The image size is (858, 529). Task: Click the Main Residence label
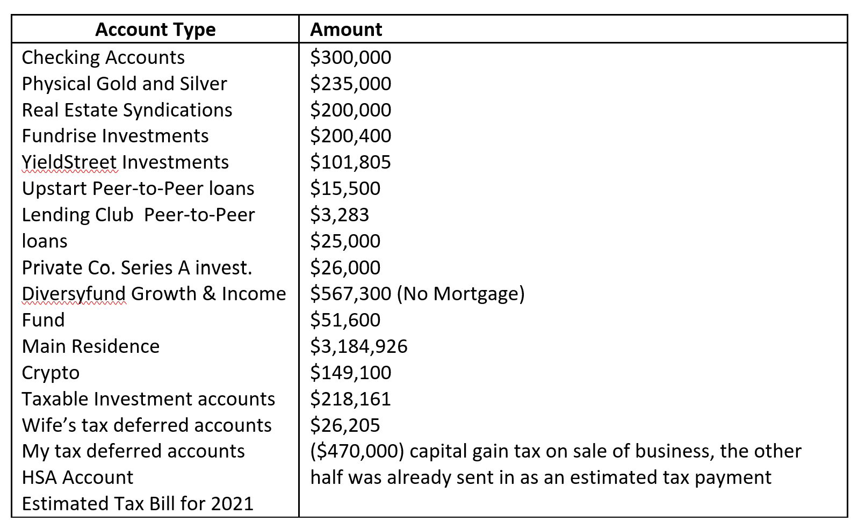pos(91,346)
